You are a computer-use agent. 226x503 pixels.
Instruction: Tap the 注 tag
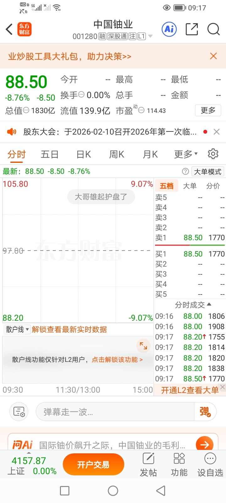132,36
